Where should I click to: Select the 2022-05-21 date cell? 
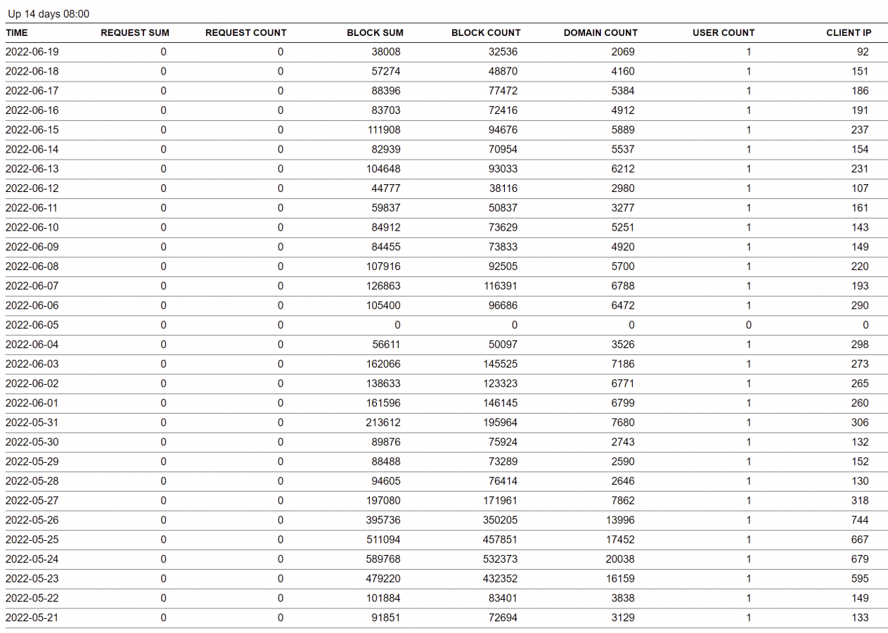click(32, 618)
